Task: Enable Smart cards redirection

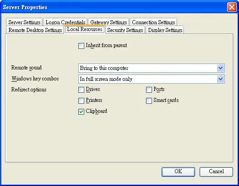Action: click(149, 101)
